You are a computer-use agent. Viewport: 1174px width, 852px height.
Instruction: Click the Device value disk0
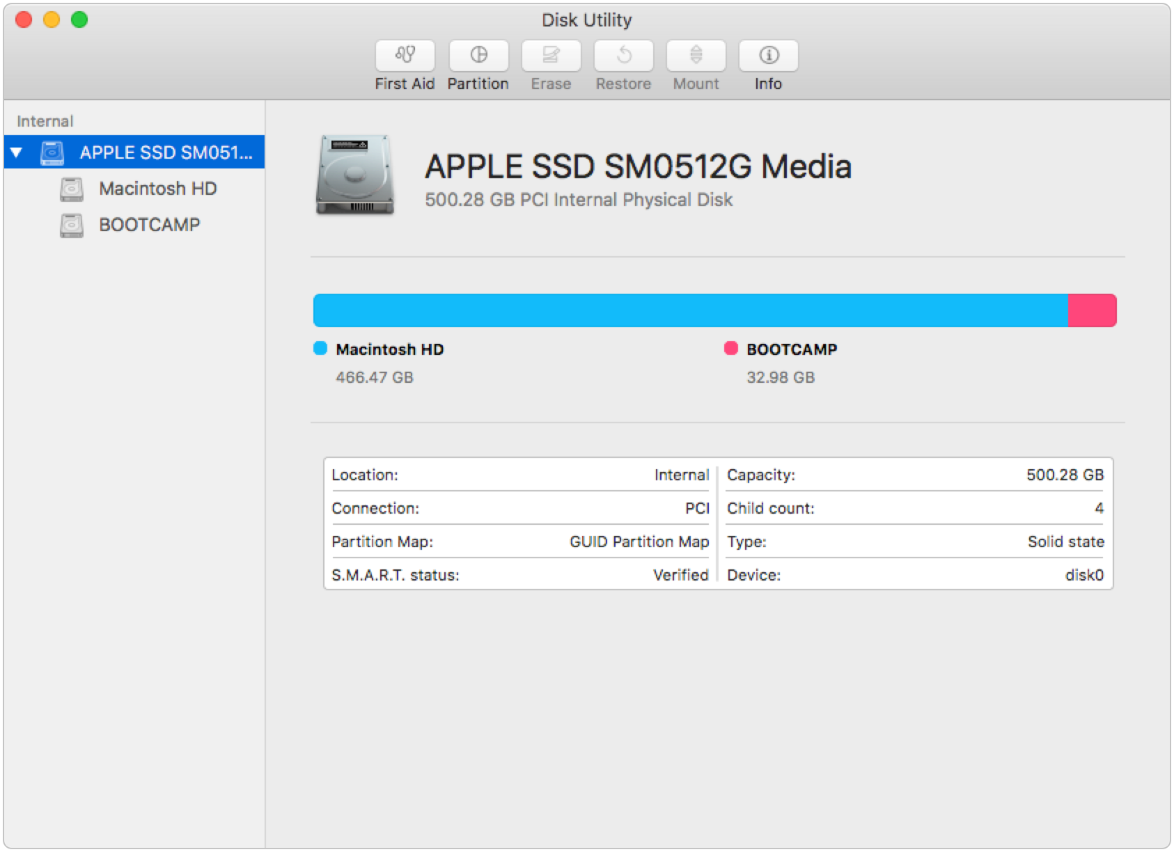coord(1085,575)
